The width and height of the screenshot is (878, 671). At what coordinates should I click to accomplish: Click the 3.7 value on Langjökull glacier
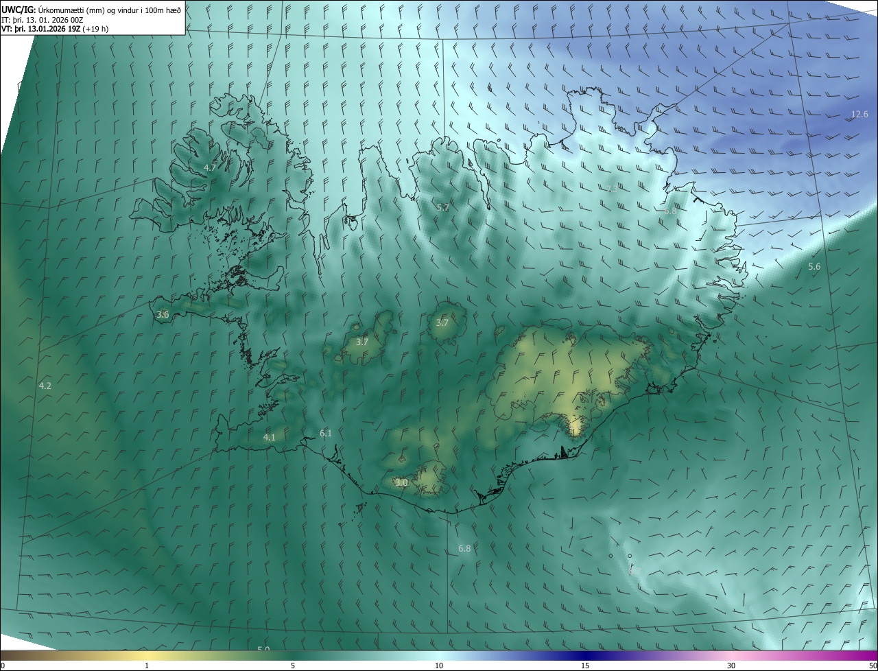362,342
